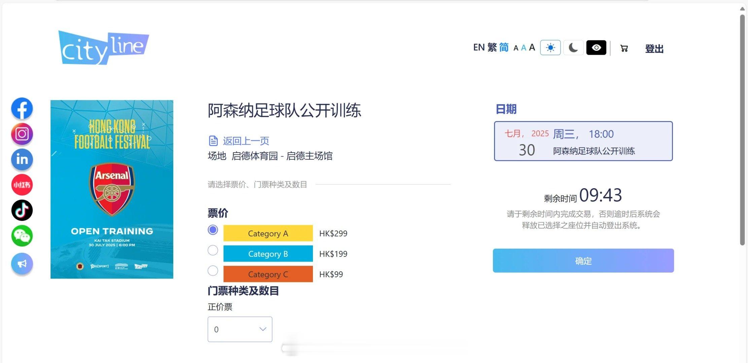Viewport: 748px width, 363px height.
Task: Open the shopping cart
Action: [624, 48]
